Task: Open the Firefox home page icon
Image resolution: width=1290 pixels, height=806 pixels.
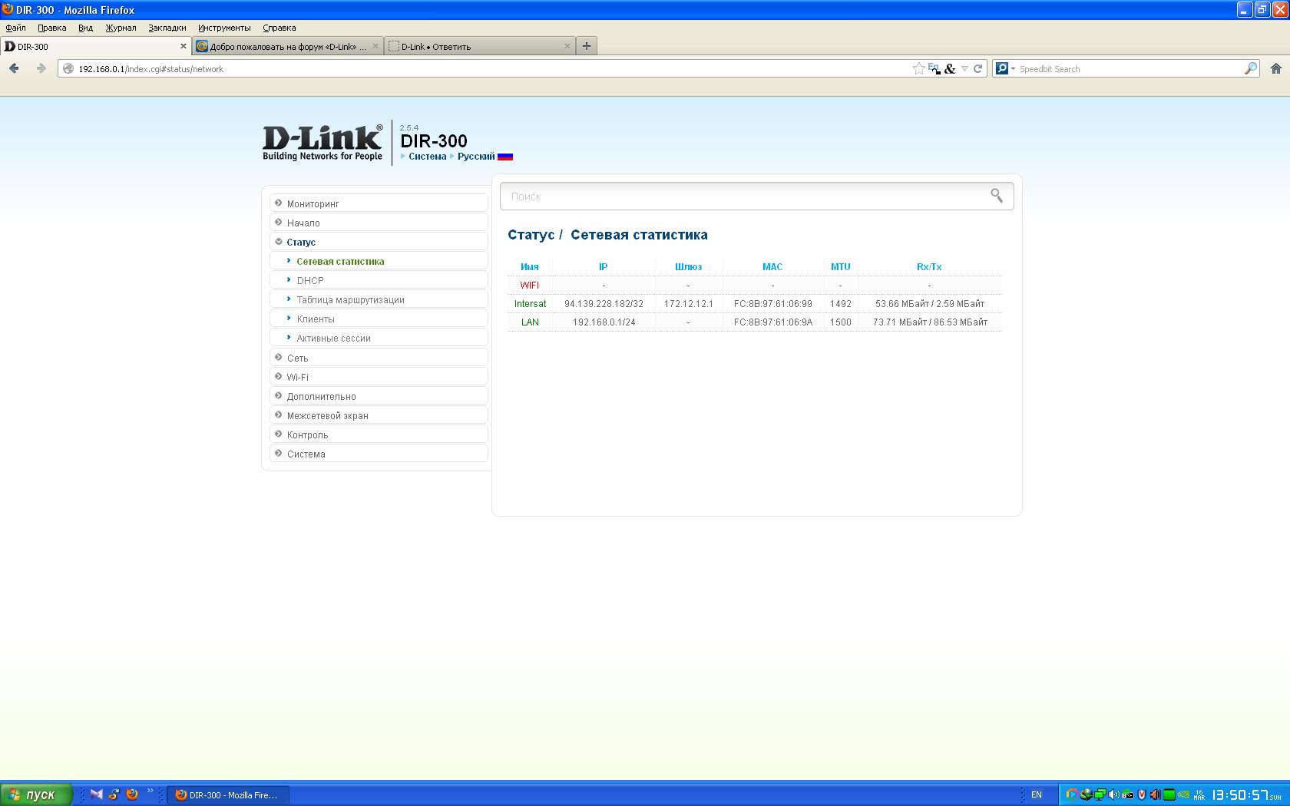Action: pyautogui.click(x=1276, y=68)
